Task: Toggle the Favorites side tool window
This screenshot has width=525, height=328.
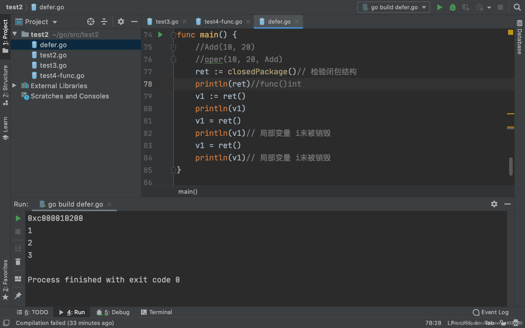Action: pos(5,279)
